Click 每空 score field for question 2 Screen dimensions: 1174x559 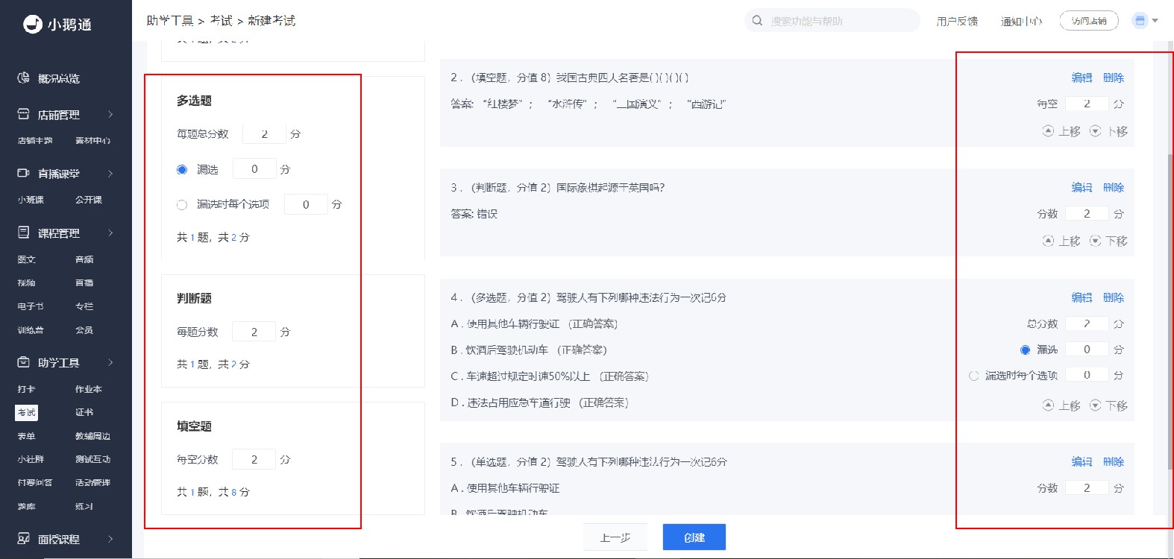[1087, 104]
